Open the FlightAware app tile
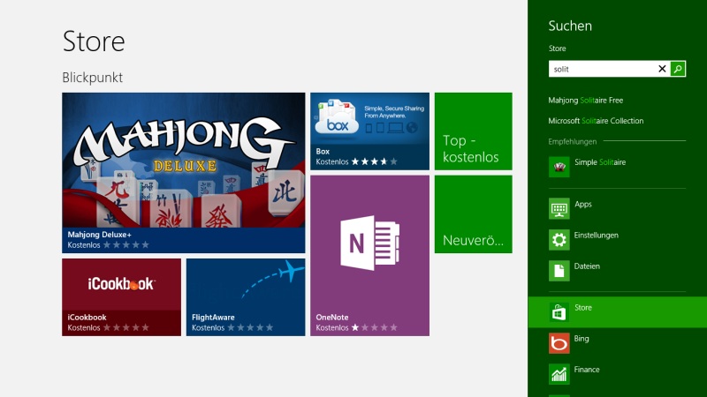This screenshot has width=707, height=397. (246, 297)
